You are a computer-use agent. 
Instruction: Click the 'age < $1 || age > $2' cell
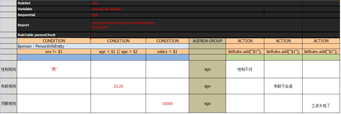click(118, 52)
